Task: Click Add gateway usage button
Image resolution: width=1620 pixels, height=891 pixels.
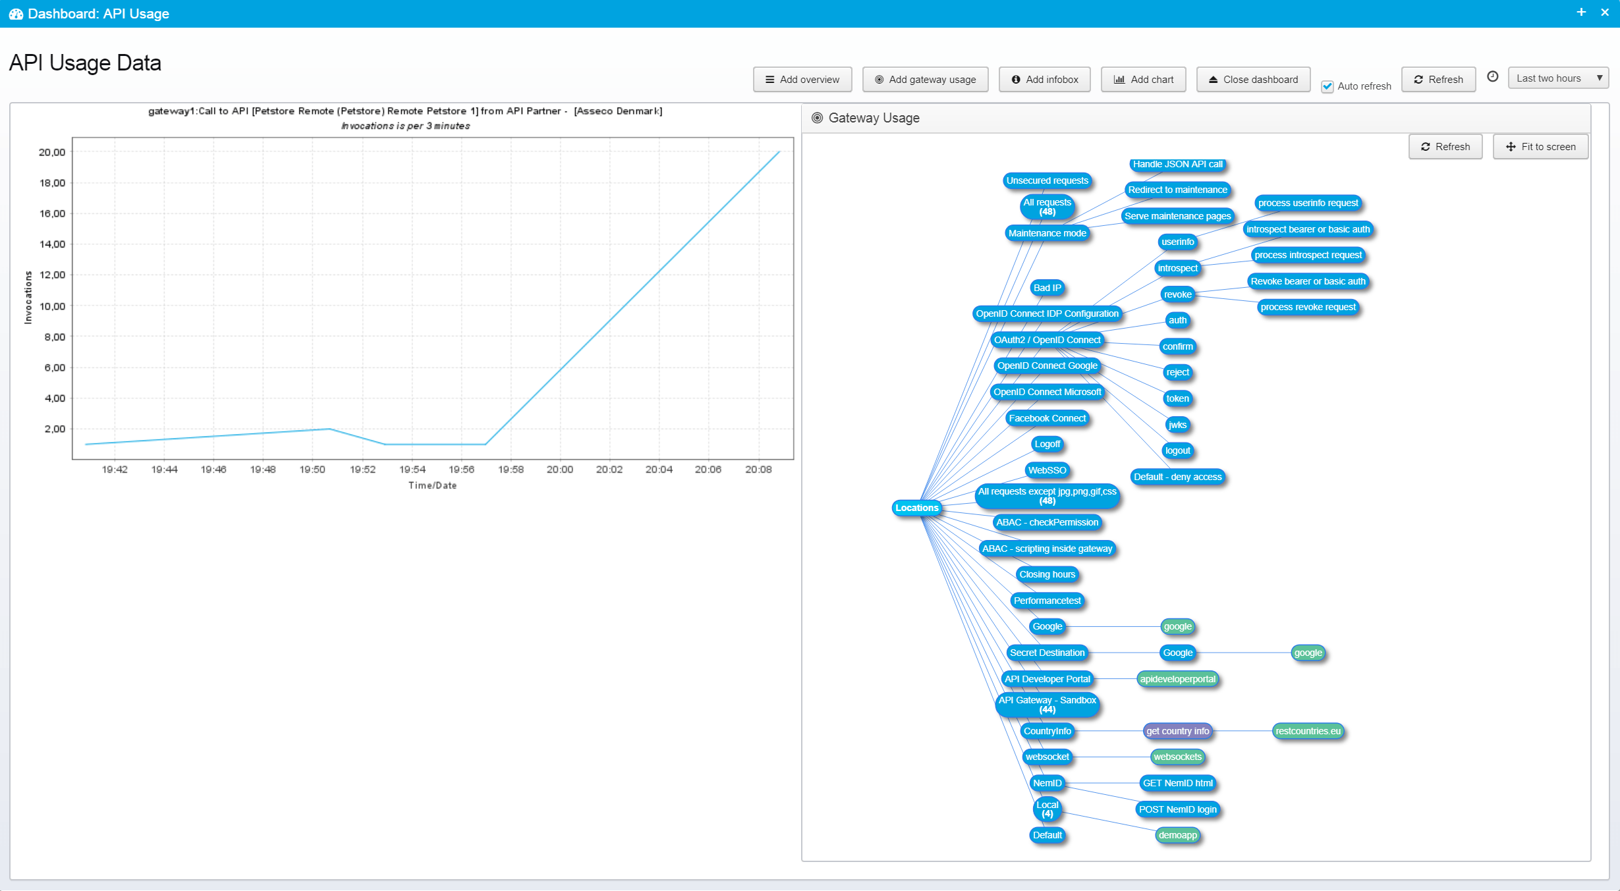Action: 925,80
